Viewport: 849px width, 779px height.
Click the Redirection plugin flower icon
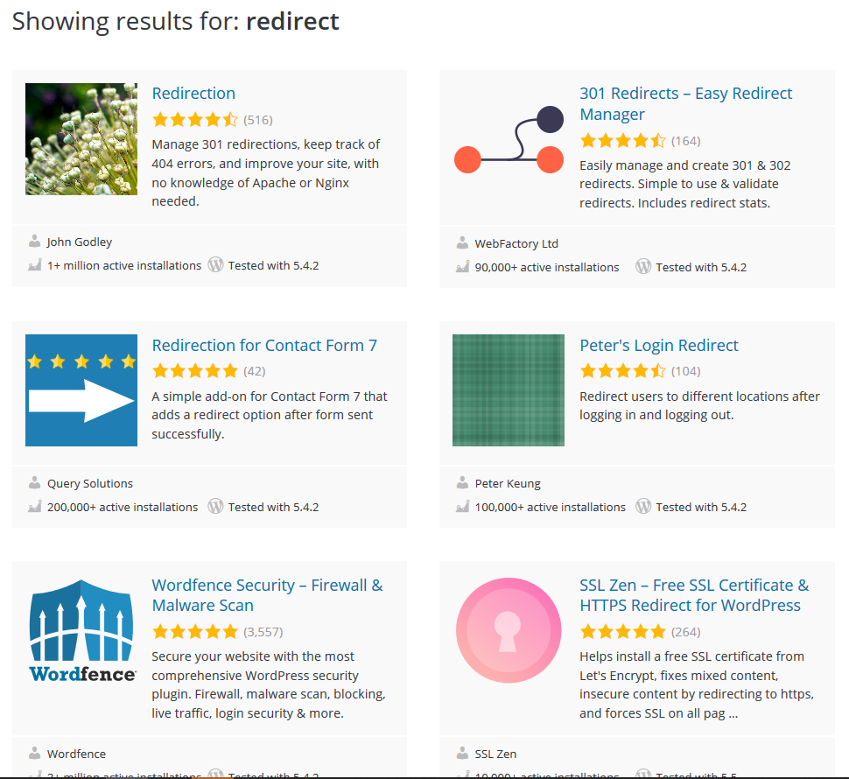81,139
